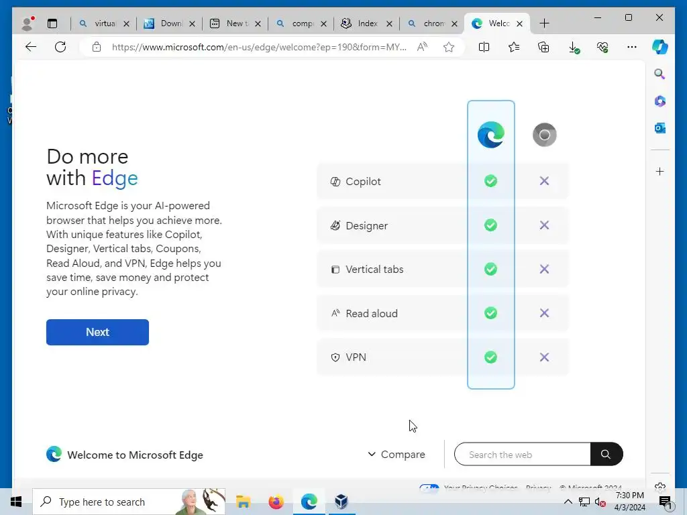Open the tab actions menu icon
This screenshot has width=687, height=515.
52,23
